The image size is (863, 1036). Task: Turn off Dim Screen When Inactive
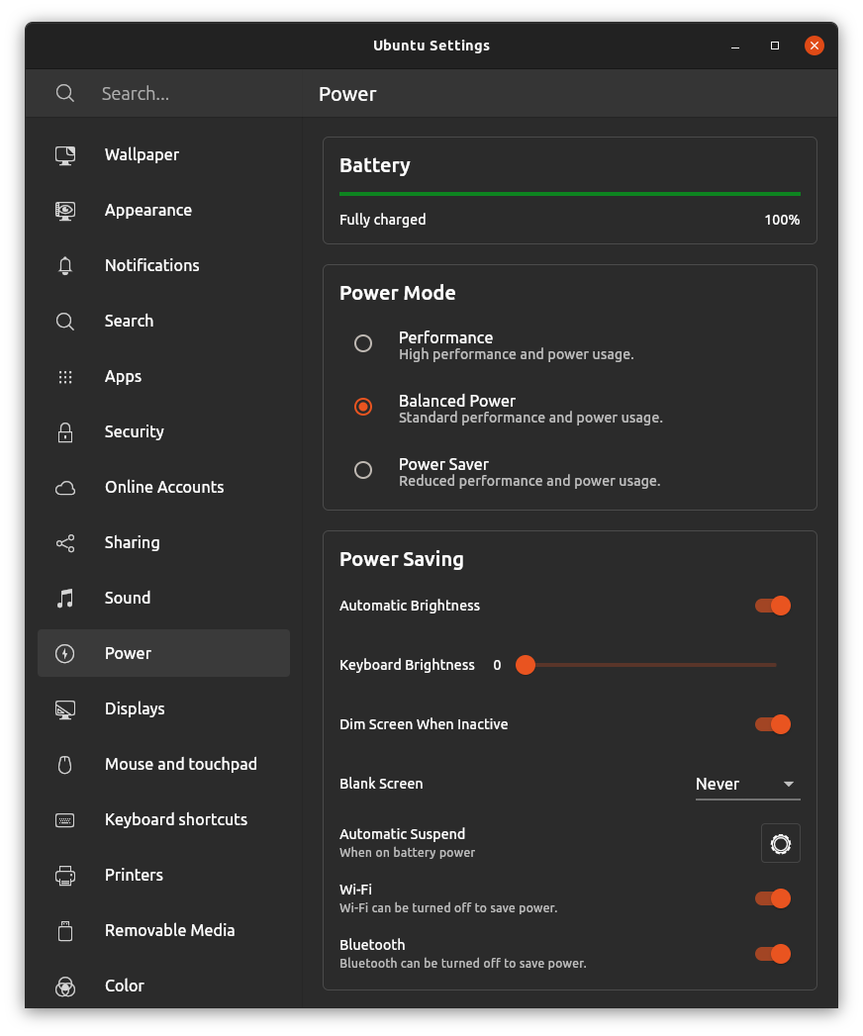(773, 724)
